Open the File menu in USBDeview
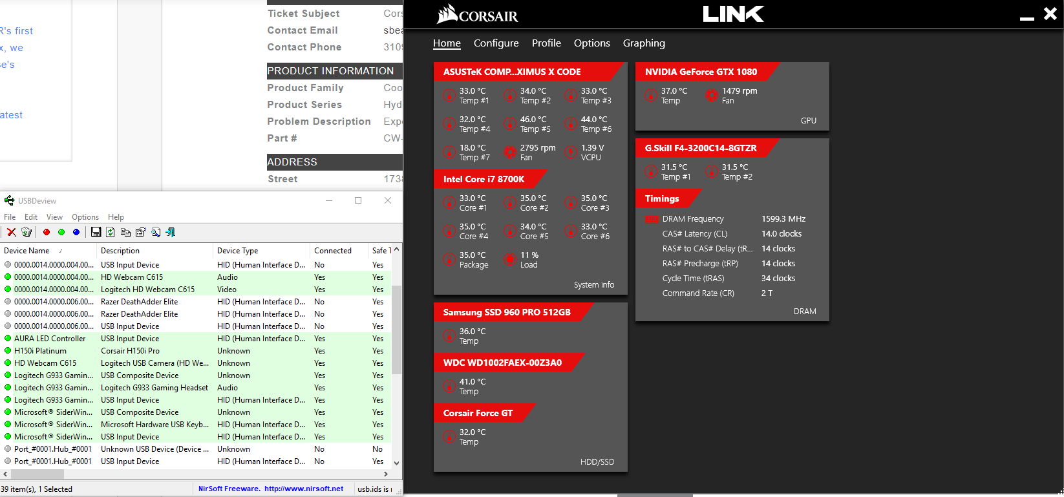This screenshot has width=1064, height=497. [x=10, y=217]
